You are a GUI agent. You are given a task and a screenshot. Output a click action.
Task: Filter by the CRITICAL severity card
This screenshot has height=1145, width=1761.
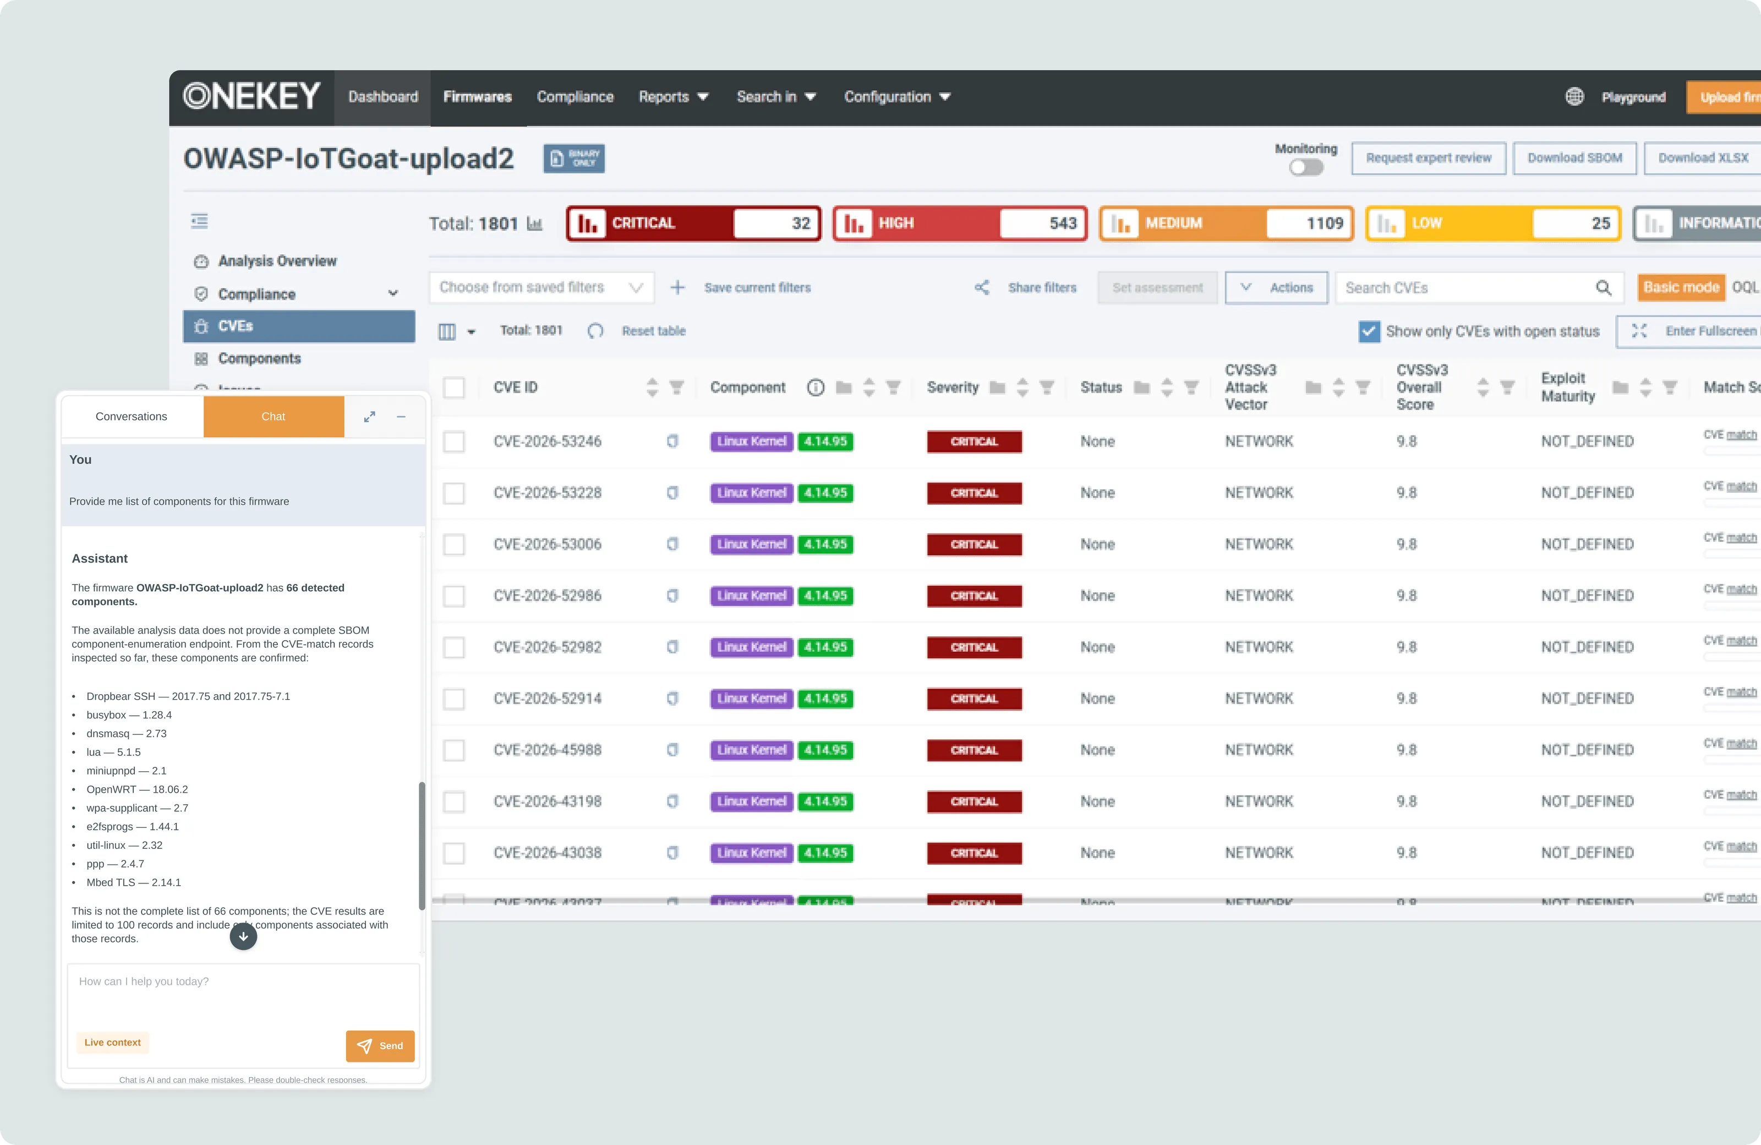coord(694,223)
